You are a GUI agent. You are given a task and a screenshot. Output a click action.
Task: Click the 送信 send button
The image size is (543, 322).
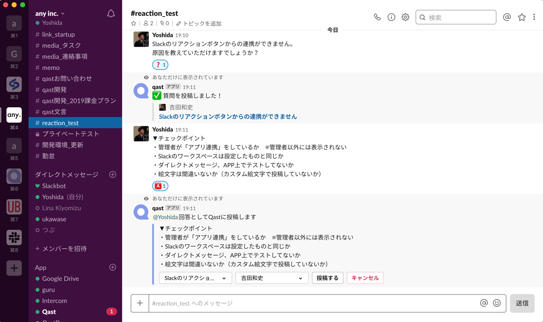(x=522, y=303)
